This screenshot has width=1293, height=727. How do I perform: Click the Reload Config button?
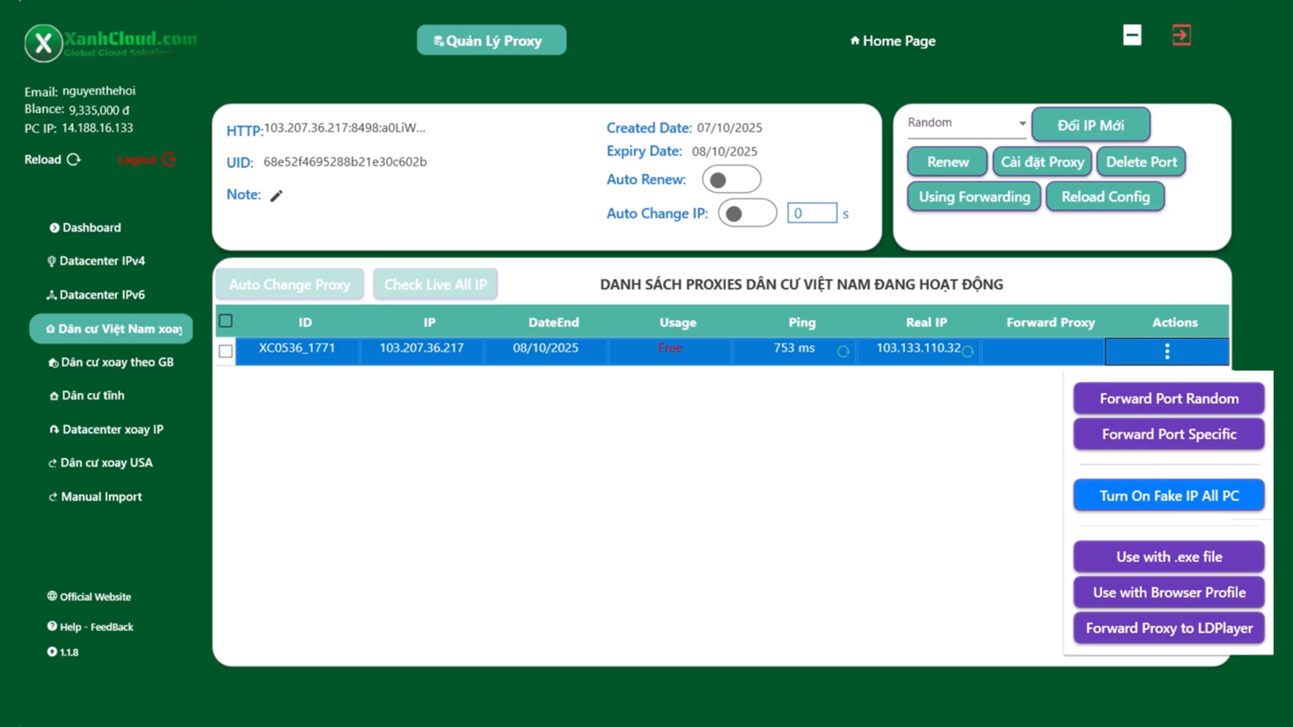[1105, 197]
